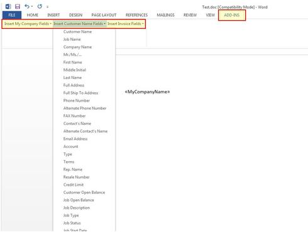Pick Alternate Contact's Name
The height and width of the screenshot is (232, 308).
[x=85, y=131]
